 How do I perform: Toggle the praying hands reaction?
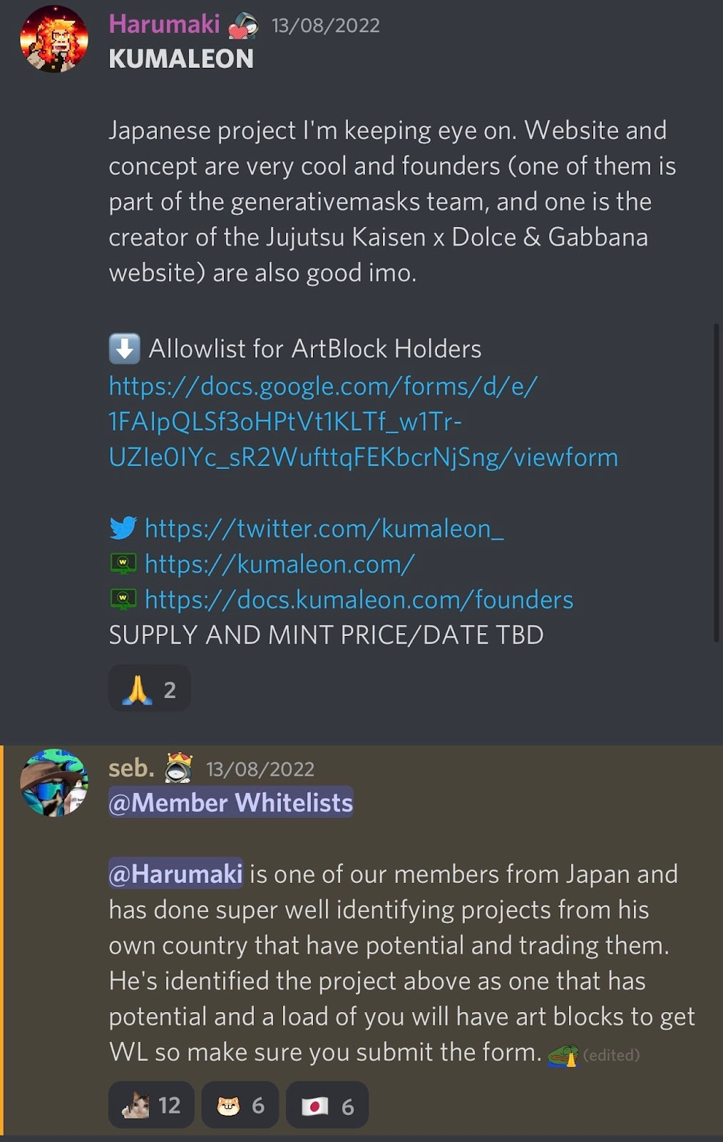(x=150, y=689)
